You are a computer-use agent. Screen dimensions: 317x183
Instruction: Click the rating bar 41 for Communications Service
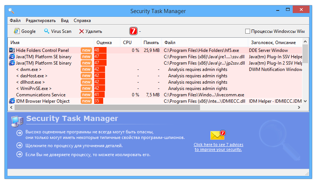(x=99, y=95)
